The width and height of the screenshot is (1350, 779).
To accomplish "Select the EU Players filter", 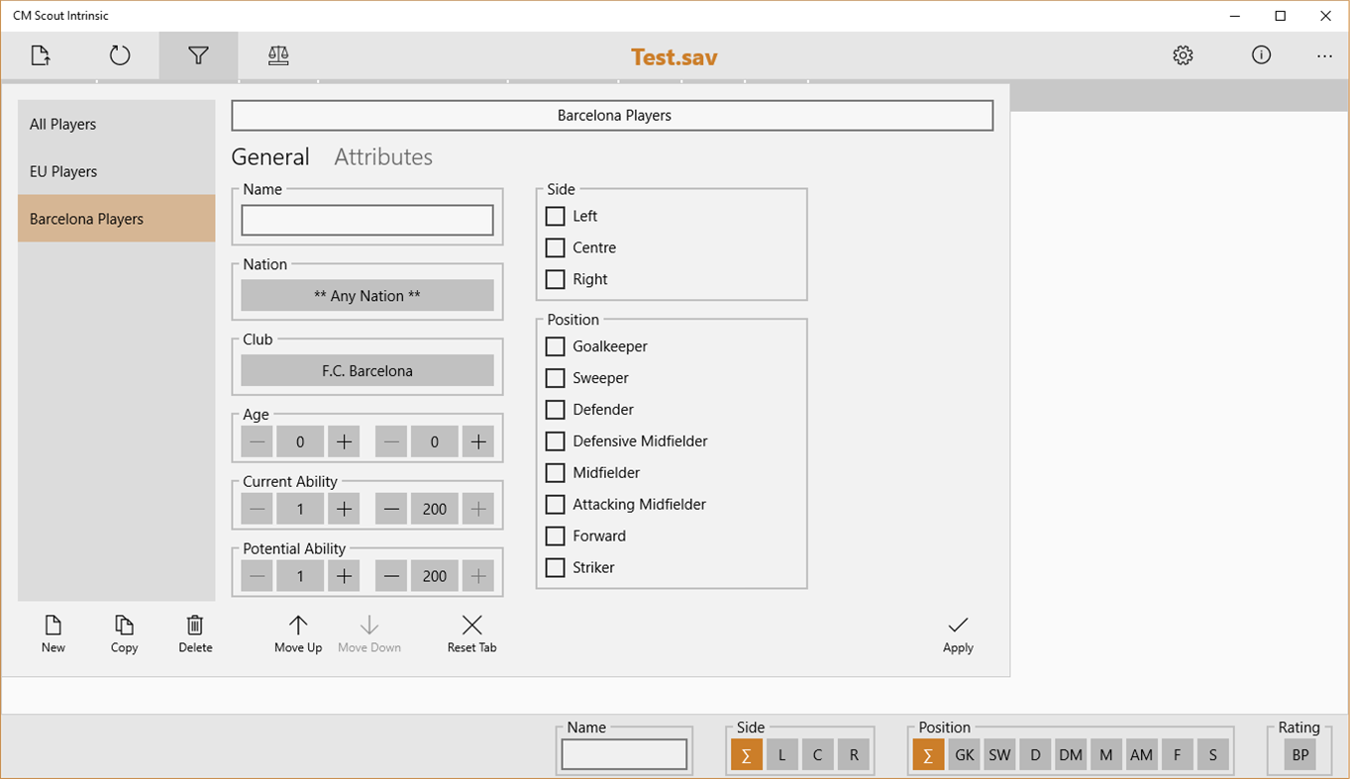I will coord(117,171).
